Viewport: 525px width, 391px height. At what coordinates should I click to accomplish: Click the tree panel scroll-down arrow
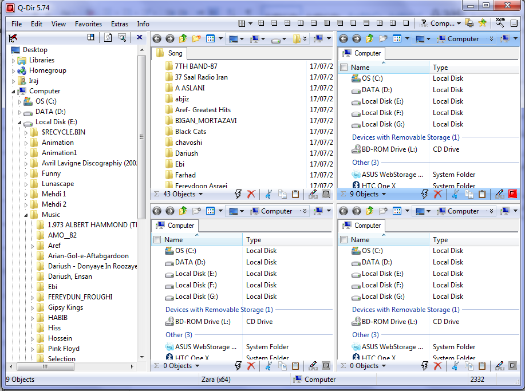pyautogui.click(x=142, y=357)
